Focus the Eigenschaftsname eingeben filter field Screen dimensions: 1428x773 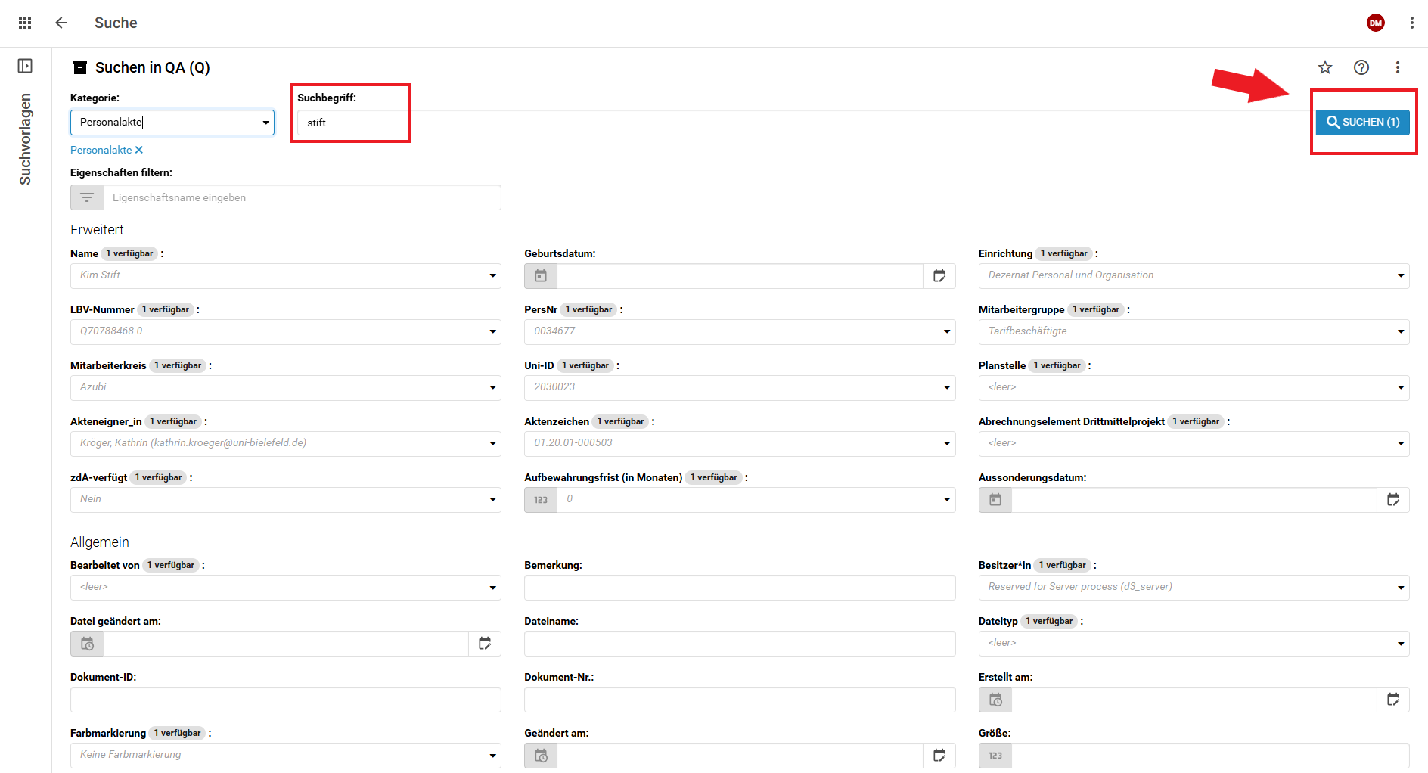(x=303, y=197)
